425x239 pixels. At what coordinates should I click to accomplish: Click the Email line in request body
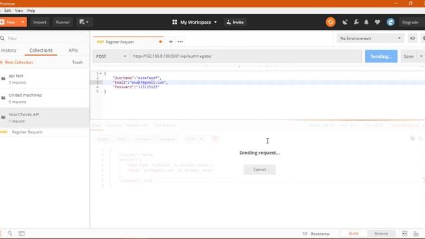(140, 82)
